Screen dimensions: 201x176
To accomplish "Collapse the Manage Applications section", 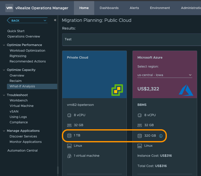I will 4,131.
